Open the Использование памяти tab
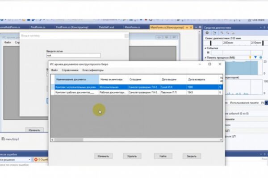Image resolution: width=268 pixels, height=178 pixels. (x=244, y=102)
